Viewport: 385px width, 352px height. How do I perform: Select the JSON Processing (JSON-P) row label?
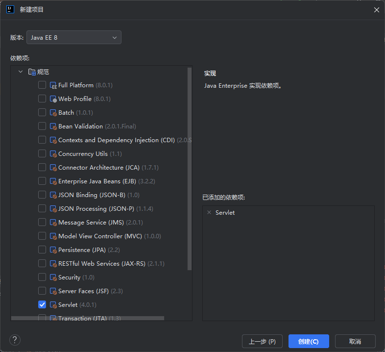click(106, 209)
